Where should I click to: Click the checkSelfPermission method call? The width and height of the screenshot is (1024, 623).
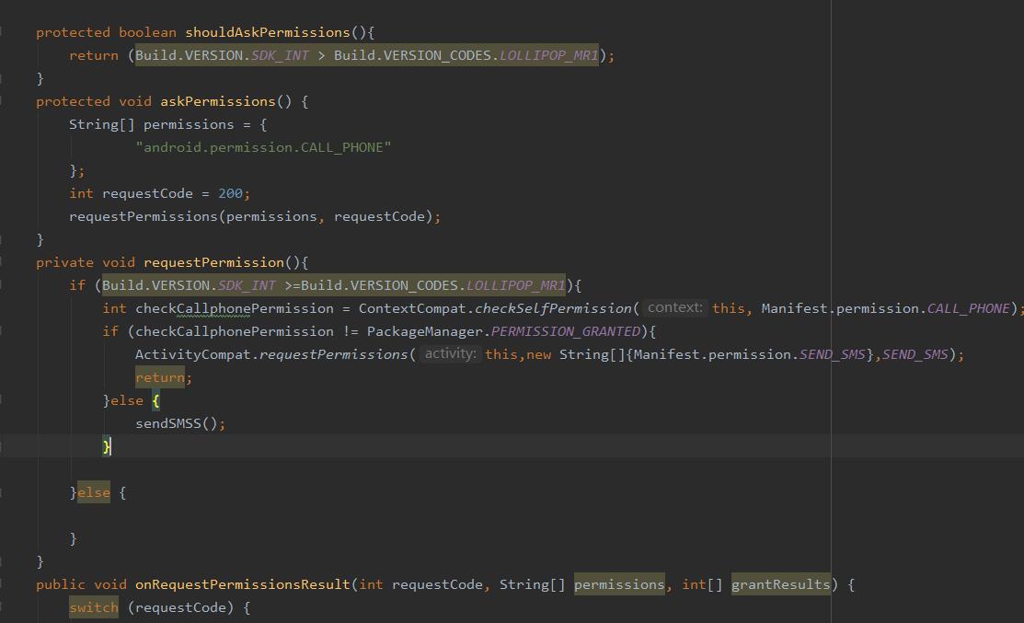(x=553, y=308)
